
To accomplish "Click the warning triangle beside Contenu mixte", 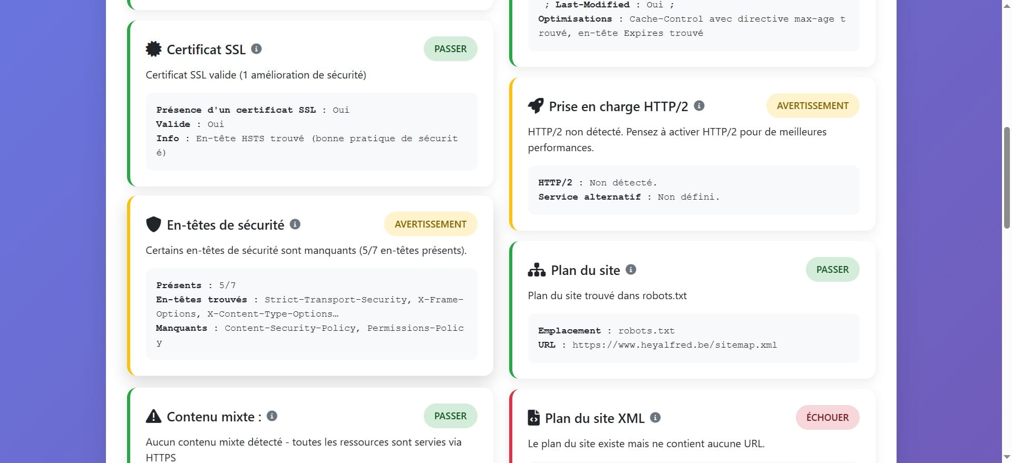I will click(153, 417).
